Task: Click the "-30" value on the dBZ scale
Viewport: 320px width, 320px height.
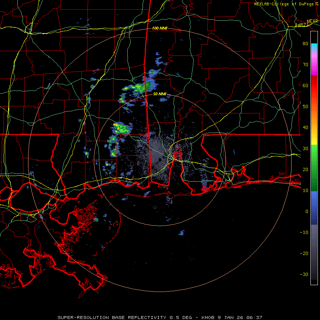Action: tap(304, 274)
